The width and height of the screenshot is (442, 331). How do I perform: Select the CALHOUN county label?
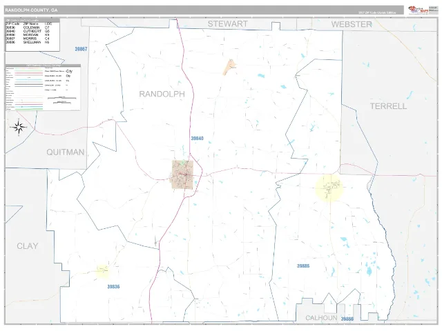click(x=321, y=318)
